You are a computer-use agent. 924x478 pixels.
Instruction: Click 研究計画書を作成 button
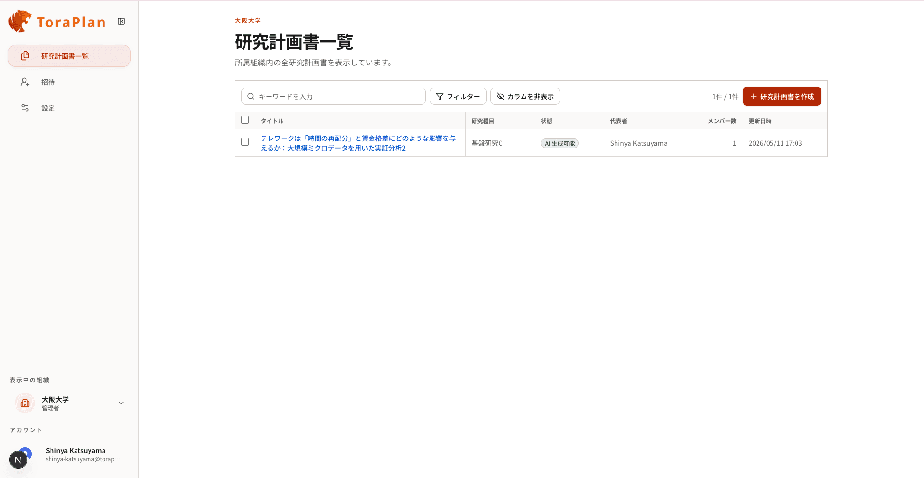[x=782, y=96]
